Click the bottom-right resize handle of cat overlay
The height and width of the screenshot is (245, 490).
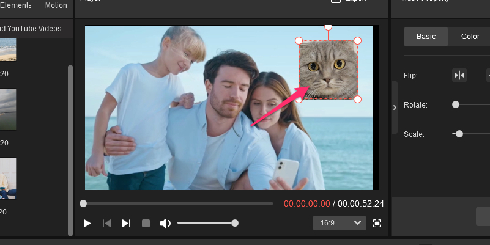(358, 99)
